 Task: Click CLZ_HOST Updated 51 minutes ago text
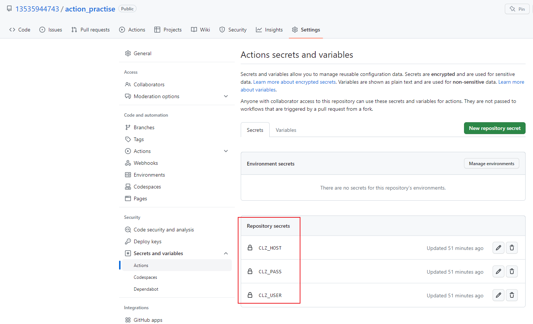pyautogui.click(x=455, y=248)
